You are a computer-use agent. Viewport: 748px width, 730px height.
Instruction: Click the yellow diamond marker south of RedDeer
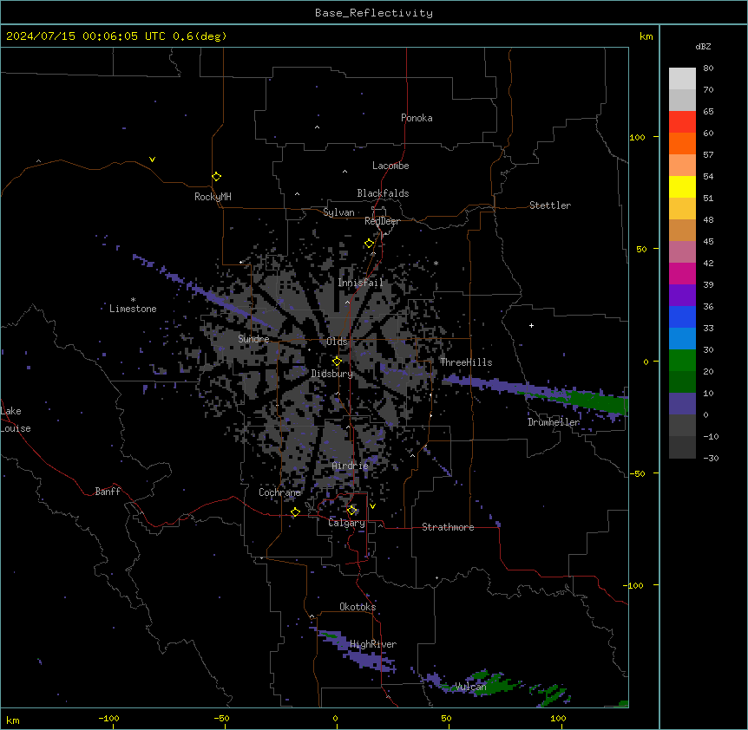coord(369,244)
